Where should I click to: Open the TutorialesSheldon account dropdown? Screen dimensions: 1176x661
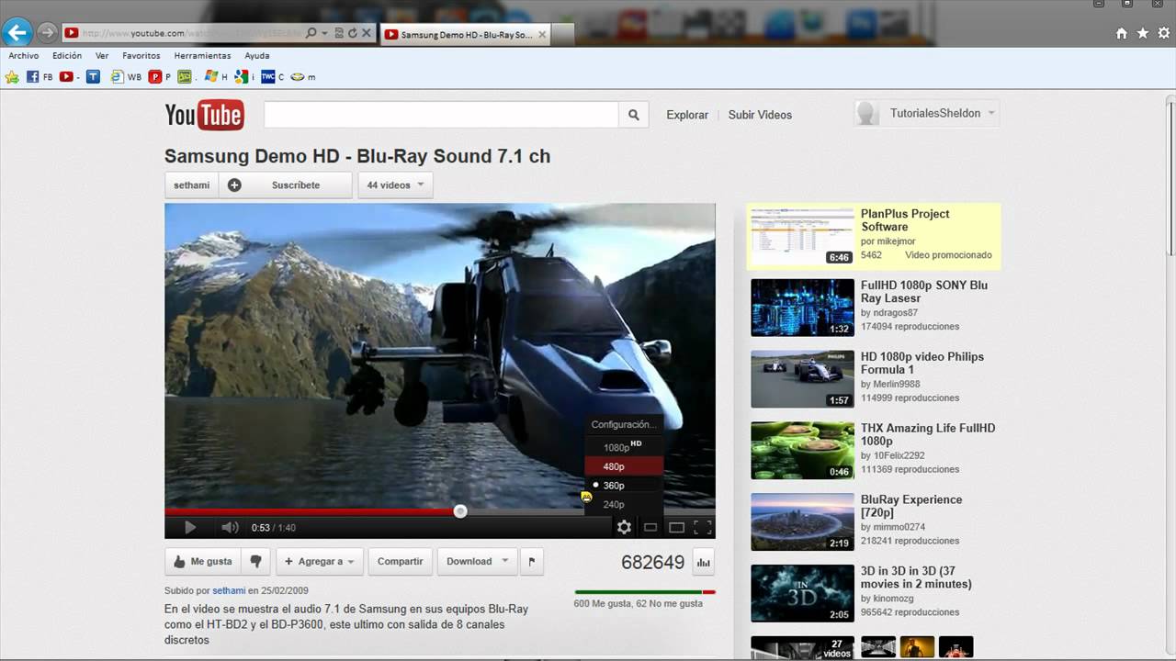tap(926, 113)
